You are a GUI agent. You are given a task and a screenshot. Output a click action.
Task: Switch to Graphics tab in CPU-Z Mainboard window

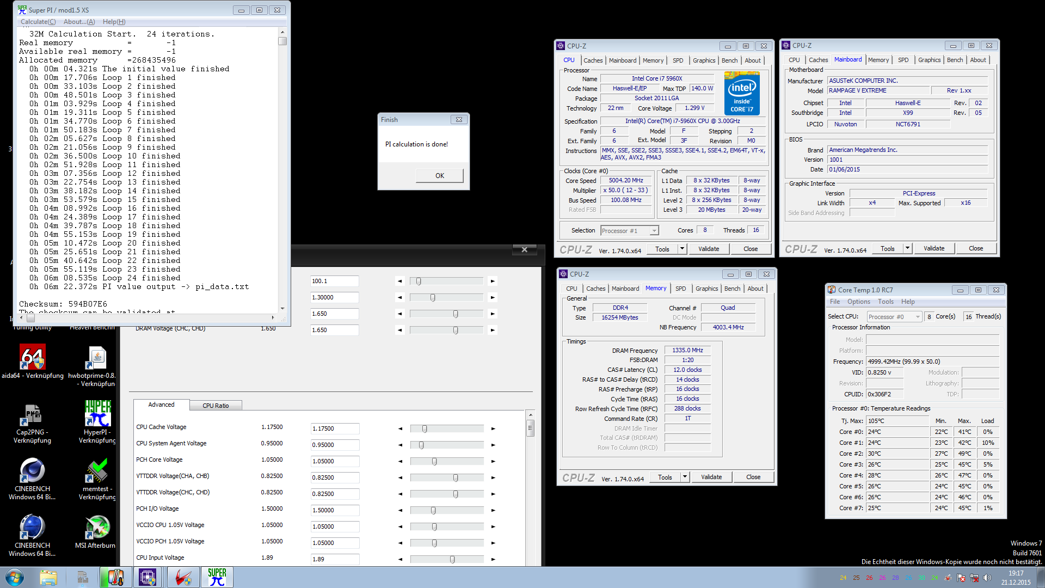pyautogui.click(x=929, y=60)
